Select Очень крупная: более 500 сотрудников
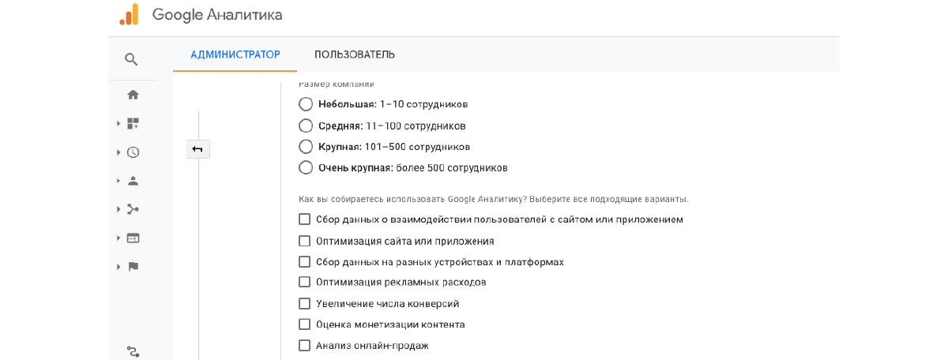 306,167
